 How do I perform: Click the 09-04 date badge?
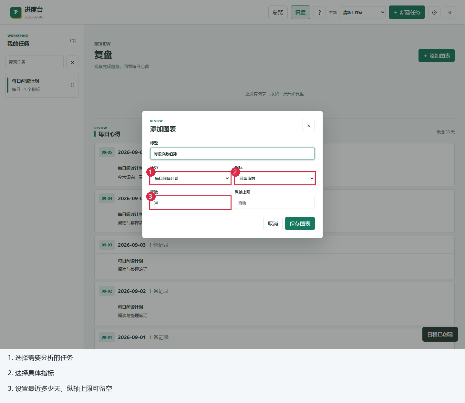(107, 198)
